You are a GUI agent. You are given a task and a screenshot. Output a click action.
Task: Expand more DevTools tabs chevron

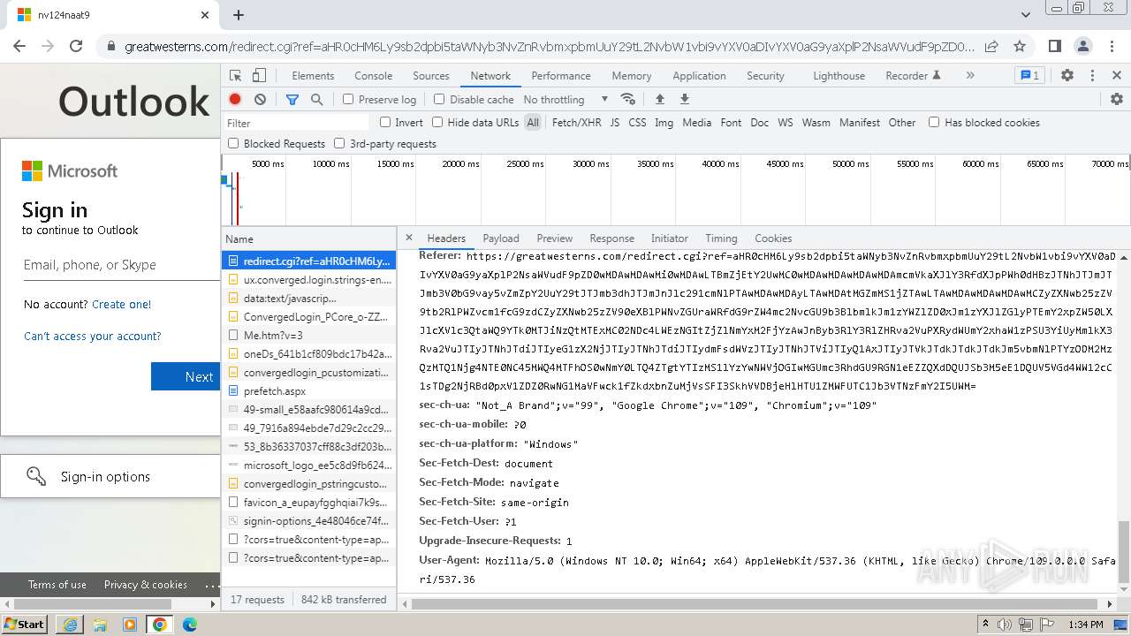pos(970,76)
